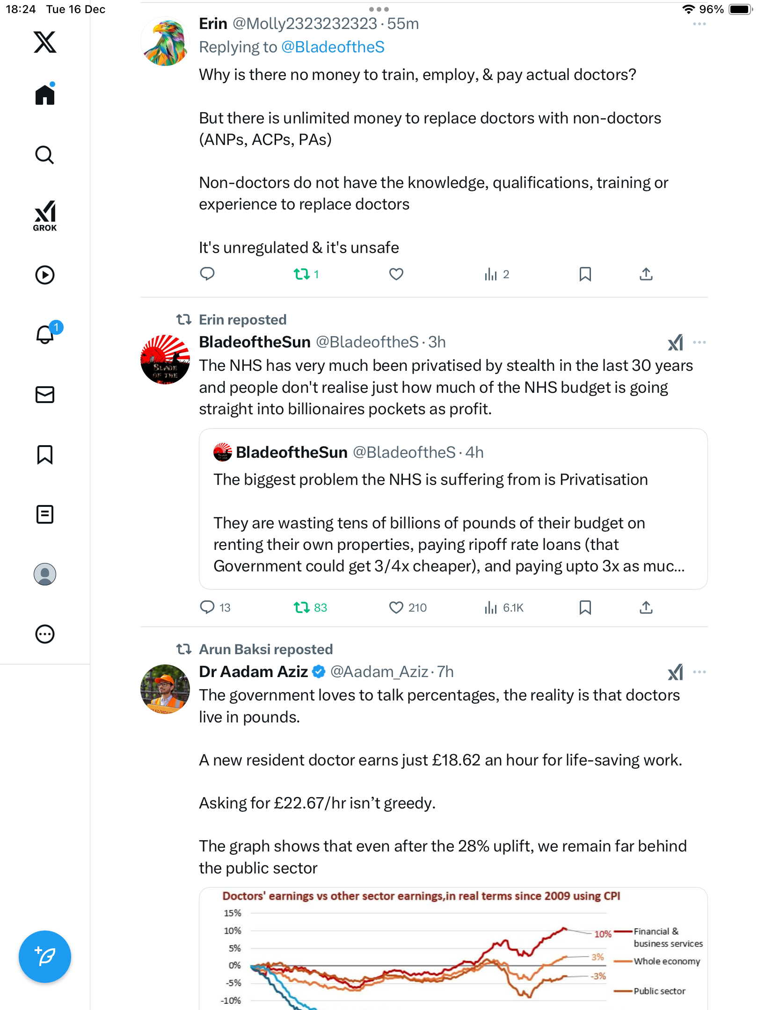
Task: Open more options on Erin's reply
Action: pyautogui.click(x=699, y=24)
